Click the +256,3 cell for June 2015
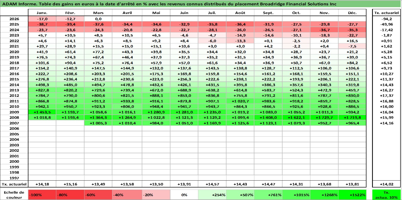This screenshot has width=402, height=200. [184, 79]
